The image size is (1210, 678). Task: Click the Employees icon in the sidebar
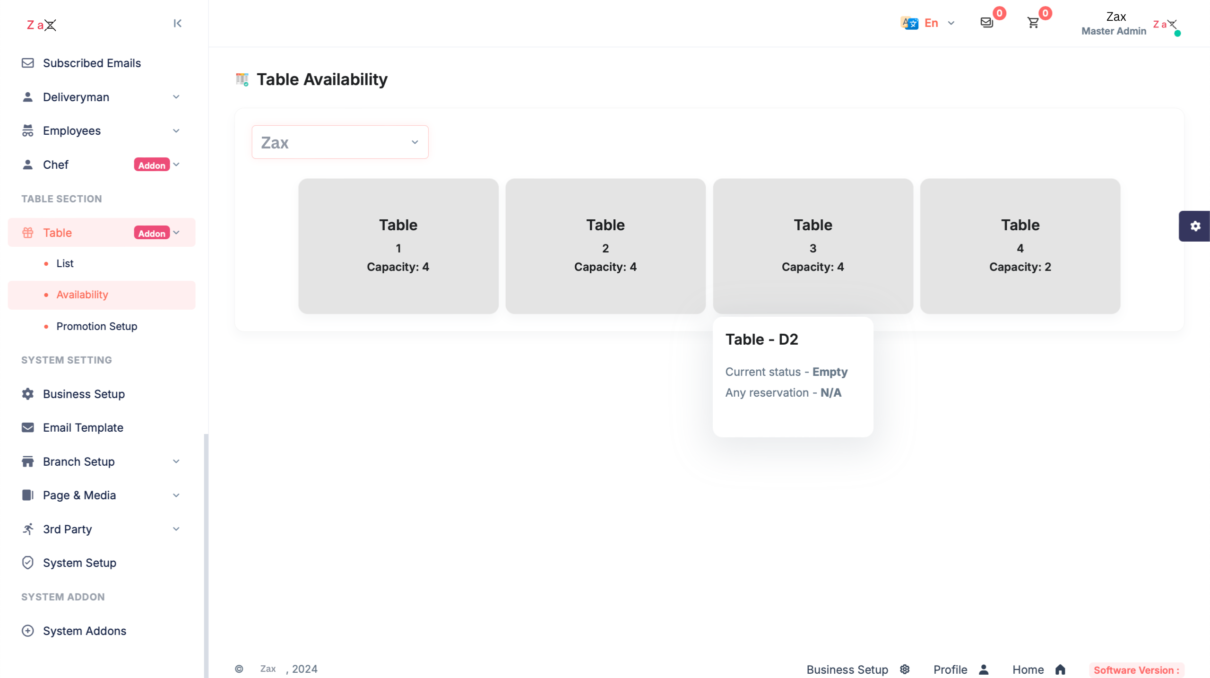(28, 130)
